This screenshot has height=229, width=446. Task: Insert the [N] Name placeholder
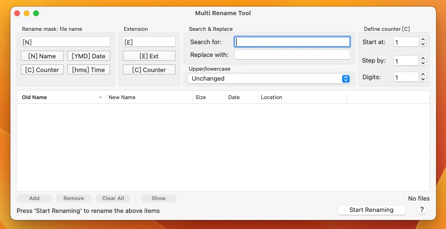click(x=42, y=56)
